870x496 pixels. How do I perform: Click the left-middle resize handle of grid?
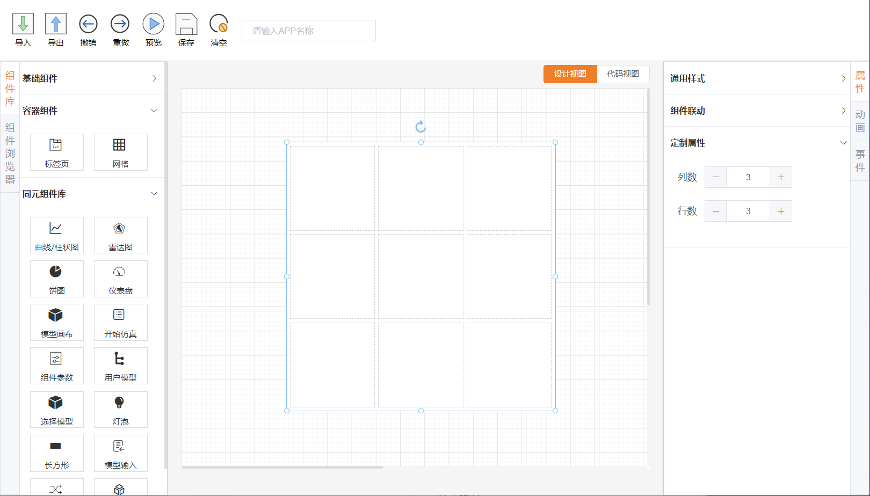coord(287,276)
